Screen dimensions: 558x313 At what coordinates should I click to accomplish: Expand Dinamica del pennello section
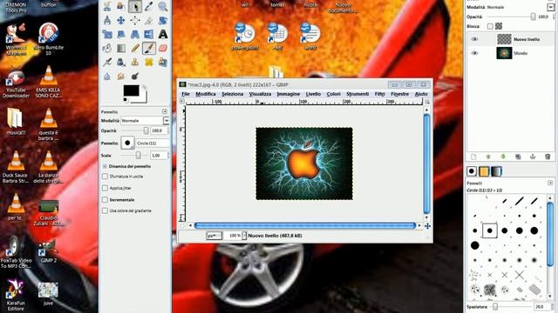105,166
